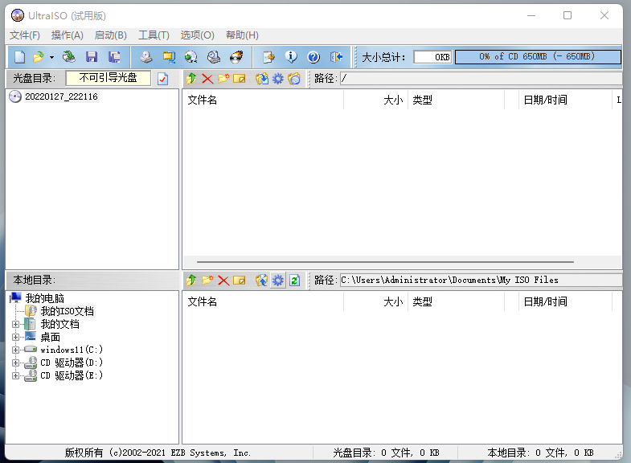Click the local path field with My ISO Files
Viewport: 631px width, 463px height.
pyautogui.click(x=481, y=280)
